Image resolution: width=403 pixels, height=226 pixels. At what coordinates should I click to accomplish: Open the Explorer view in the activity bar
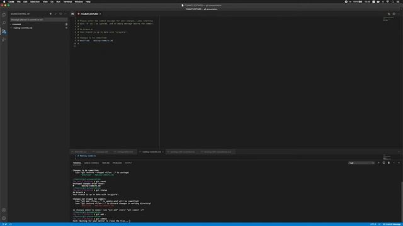point(4,14)
